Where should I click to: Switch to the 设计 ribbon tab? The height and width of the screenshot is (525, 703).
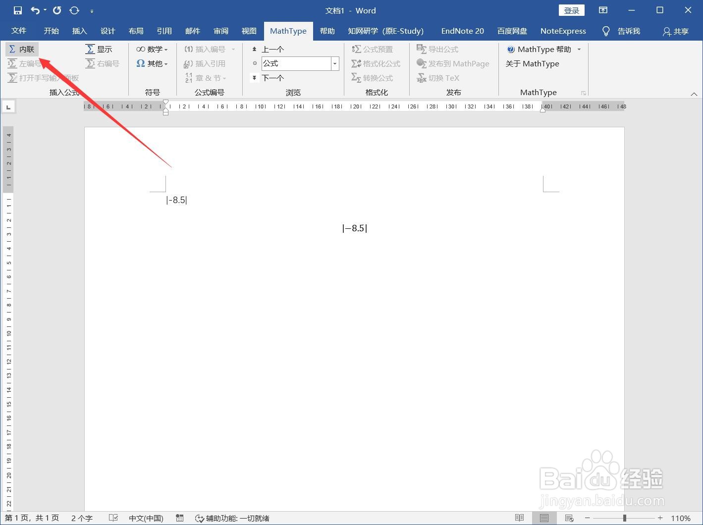(x=108, y=31)
